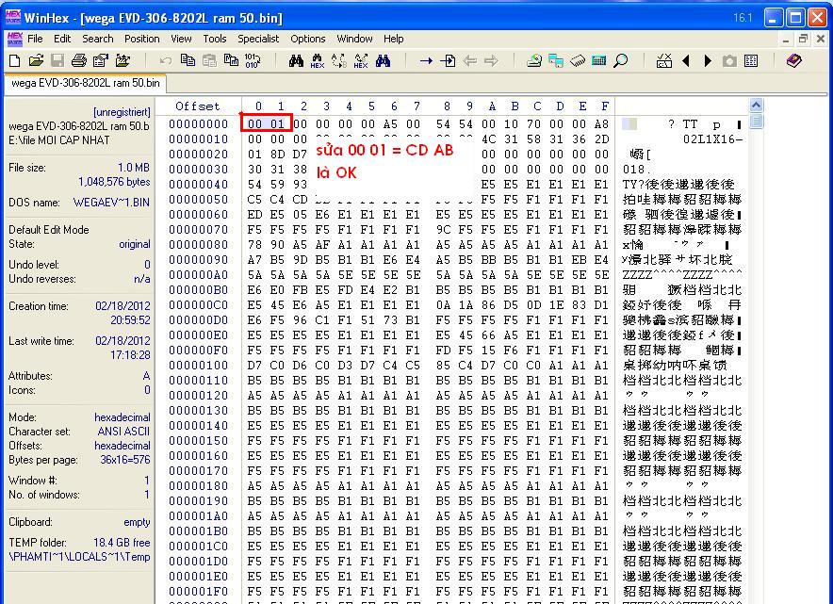Copy block using the Copy icon
Image resolution: width=833 pixels, height=604 pixels.
pyautogui.click(x=188, y=60)
